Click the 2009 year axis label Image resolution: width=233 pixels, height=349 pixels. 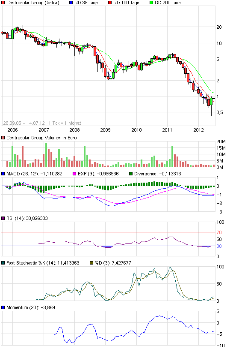point(106,130)
